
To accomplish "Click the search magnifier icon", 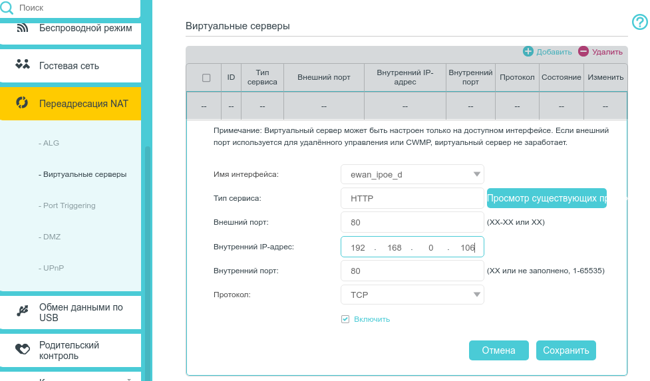I will [7, 7].
